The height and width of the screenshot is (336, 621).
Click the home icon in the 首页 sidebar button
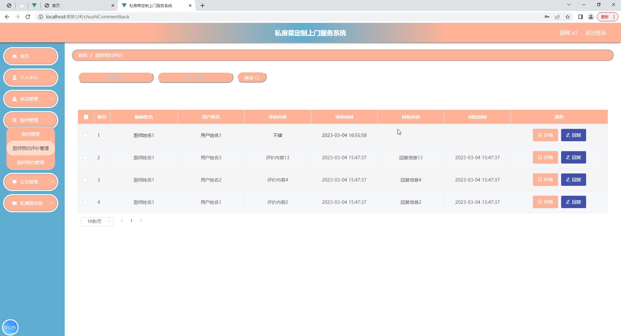15,56
